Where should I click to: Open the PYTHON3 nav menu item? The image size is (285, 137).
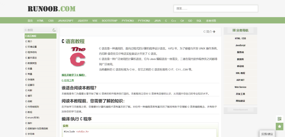[128, 21]
